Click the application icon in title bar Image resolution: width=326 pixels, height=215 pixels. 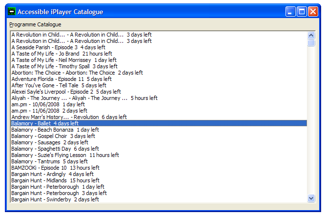pos(10,11)
